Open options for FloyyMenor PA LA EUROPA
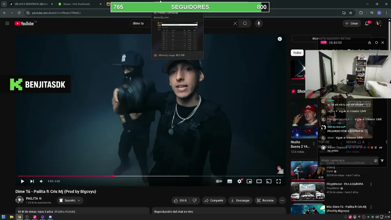Screen dimensions: 391x220 click(x=371, y=184)
